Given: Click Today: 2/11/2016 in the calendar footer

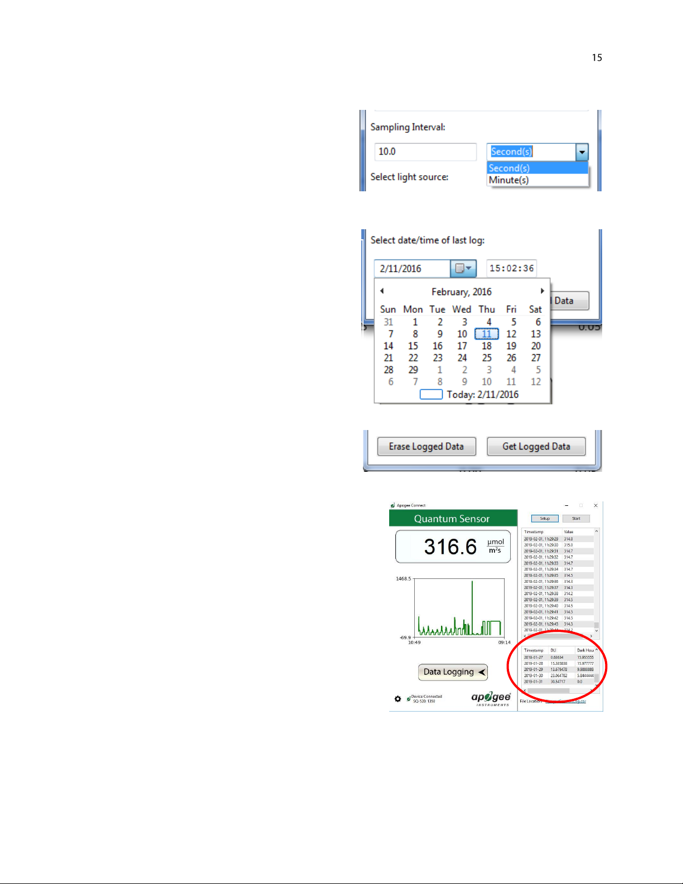Looking at the screenshot, I should [x=469, y=394].
